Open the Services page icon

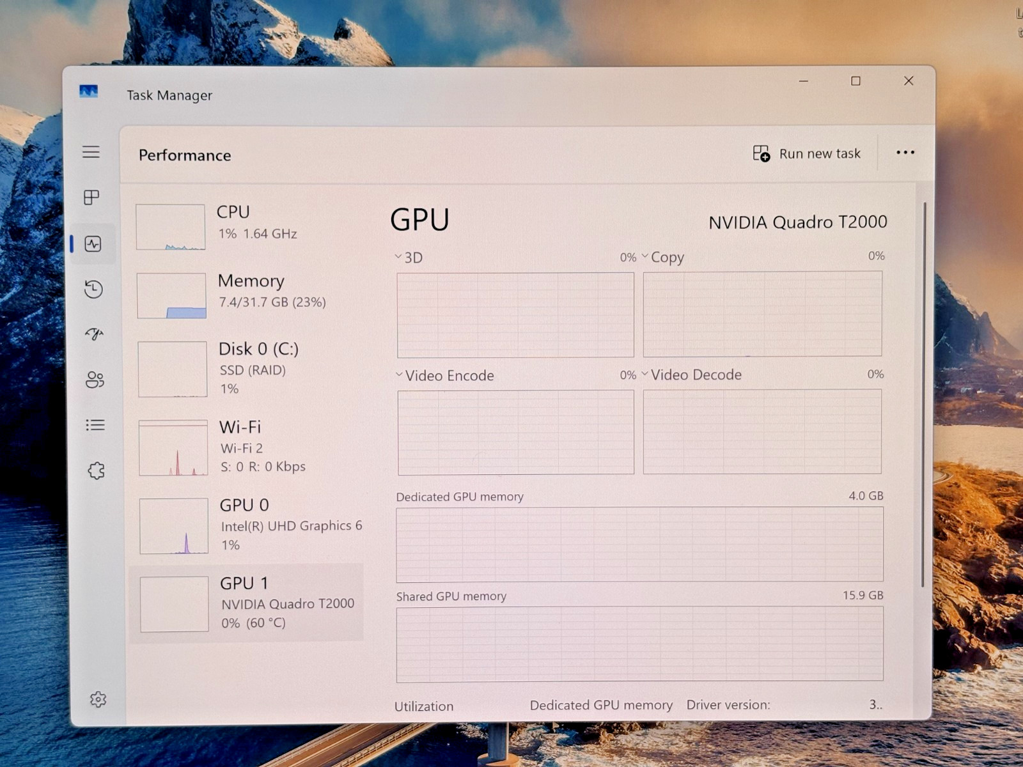pyautogui.click(x=96, y=471)
